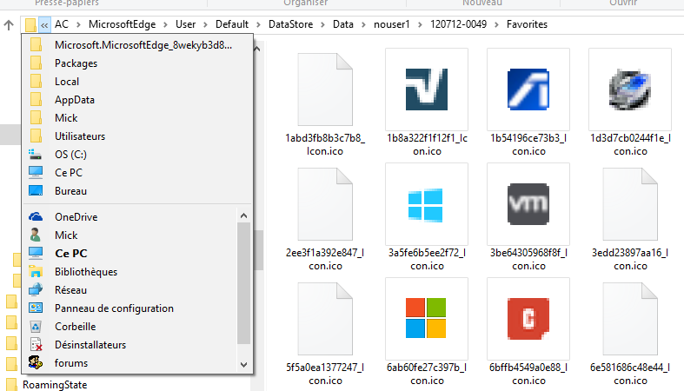Viewport: 684px width, 391px height.
Task: Choose Ce PC above Bureau in dropdown
Action: coord(137,173)
